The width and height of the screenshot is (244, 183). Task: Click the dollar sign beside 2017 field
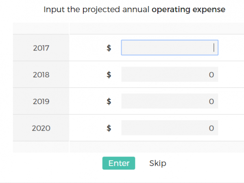pos(109,48)
